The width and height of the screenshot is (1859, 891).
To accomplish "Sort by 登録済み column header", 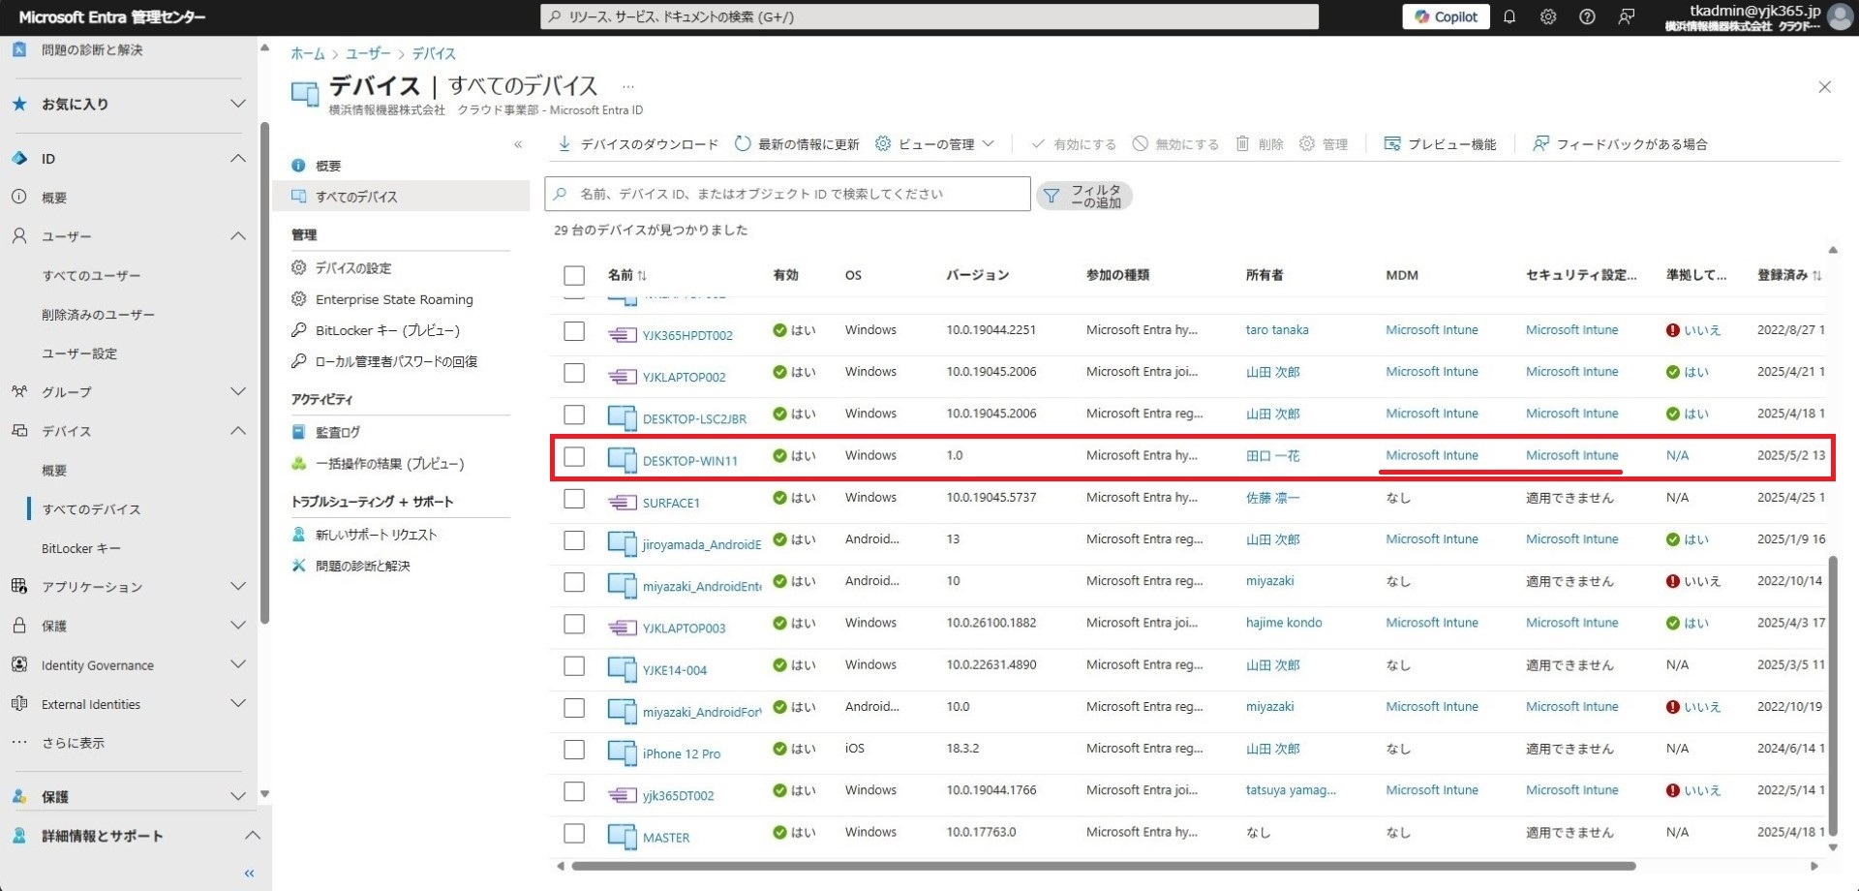I will coord(1790,275).
